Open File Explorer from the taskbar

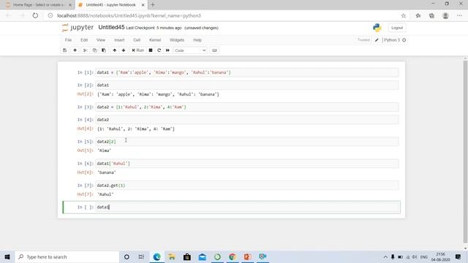tap(172, 256)
